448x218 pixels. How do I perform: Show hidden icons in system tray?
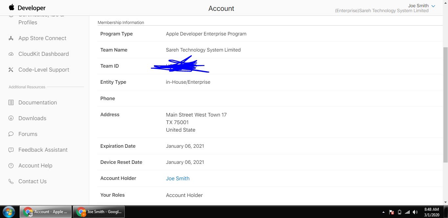click(x=383, y=212)
